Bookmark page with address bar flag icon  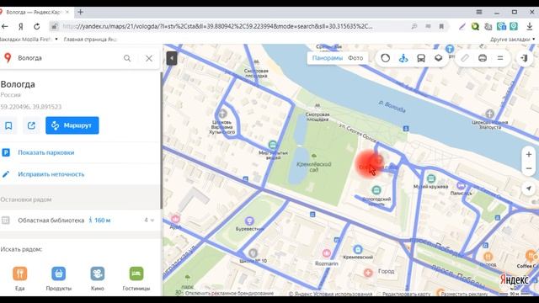point(441,26)
